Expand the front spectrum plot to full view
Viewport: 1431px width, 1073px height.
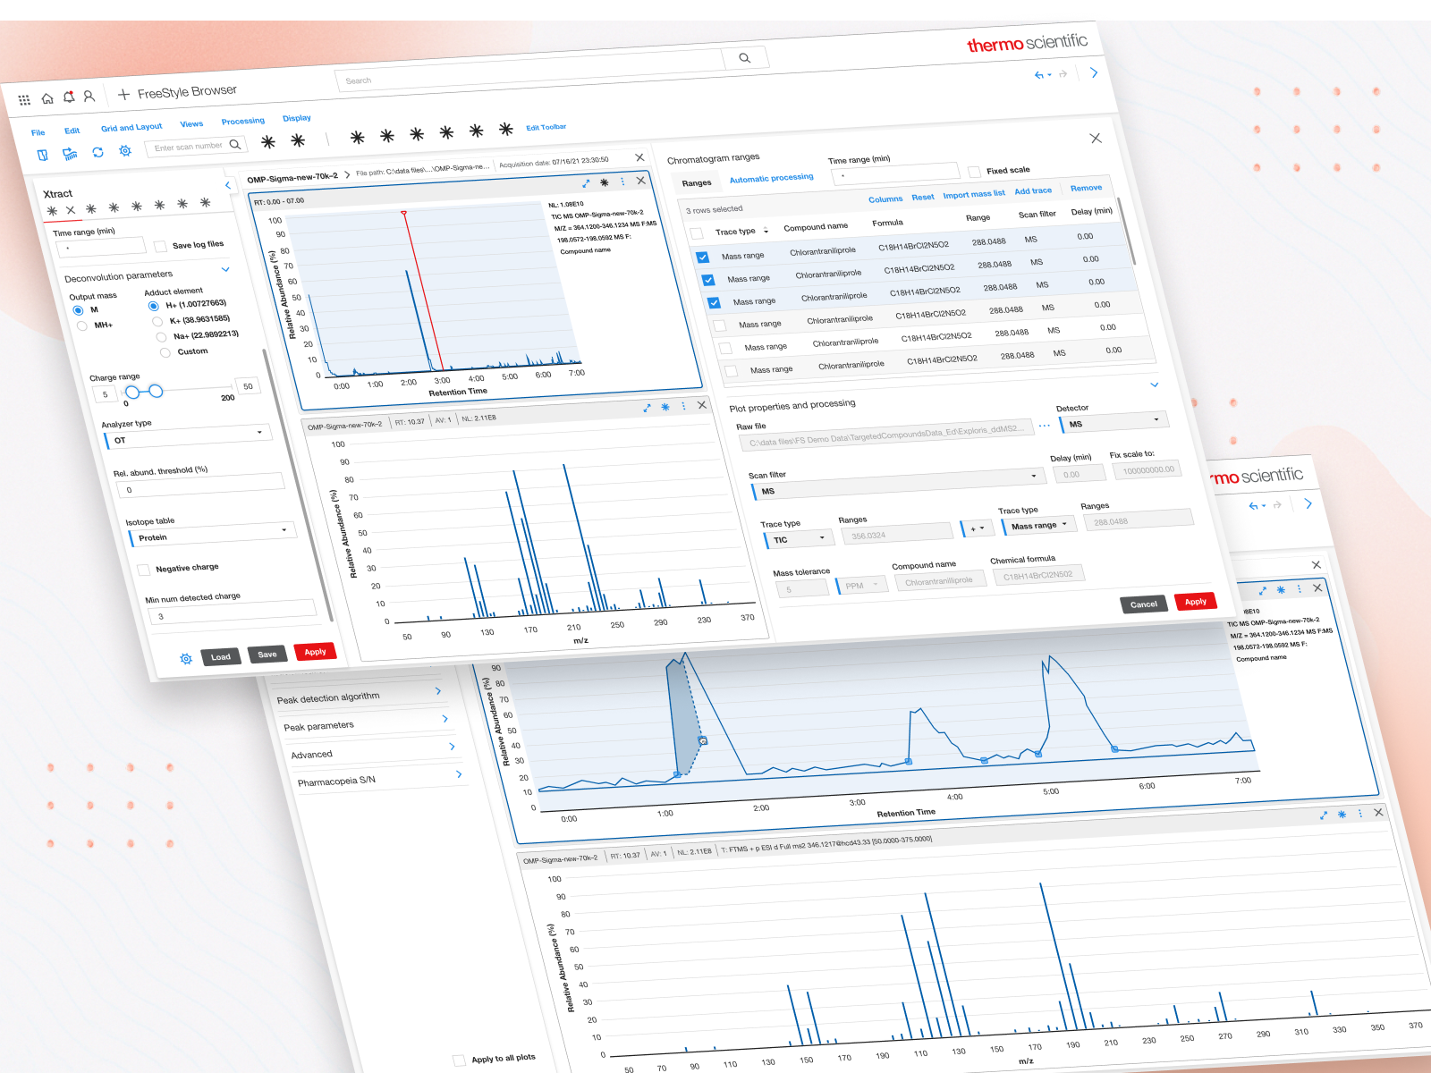click(647, 408)
